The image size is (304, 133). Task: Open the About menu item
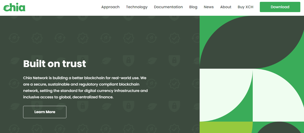tap(226, 7)
